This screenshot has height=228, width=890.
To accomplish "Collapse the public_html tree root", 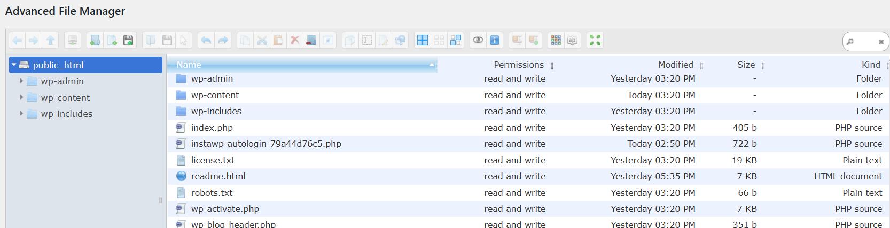I will click(14, 65).
